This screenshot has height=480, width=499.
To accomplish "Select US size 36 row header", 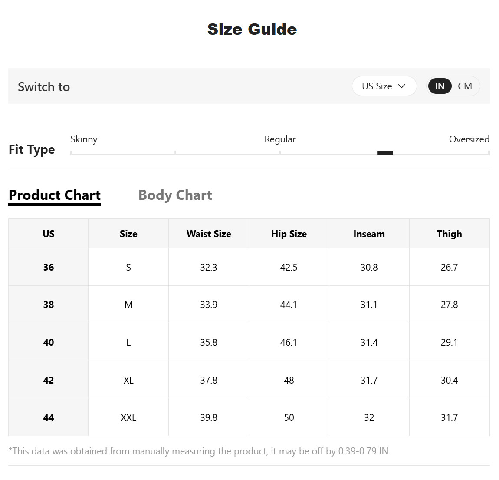I will (x=48, y=267).
